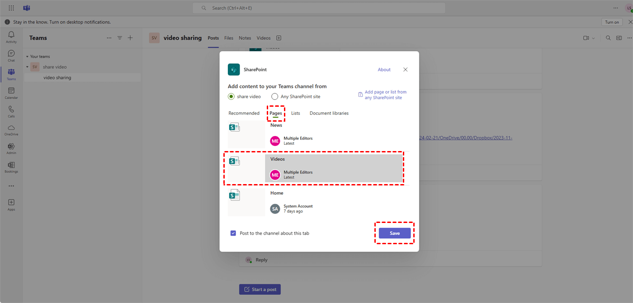
Task: Select the Videos page row
Action: pos(319,168)
